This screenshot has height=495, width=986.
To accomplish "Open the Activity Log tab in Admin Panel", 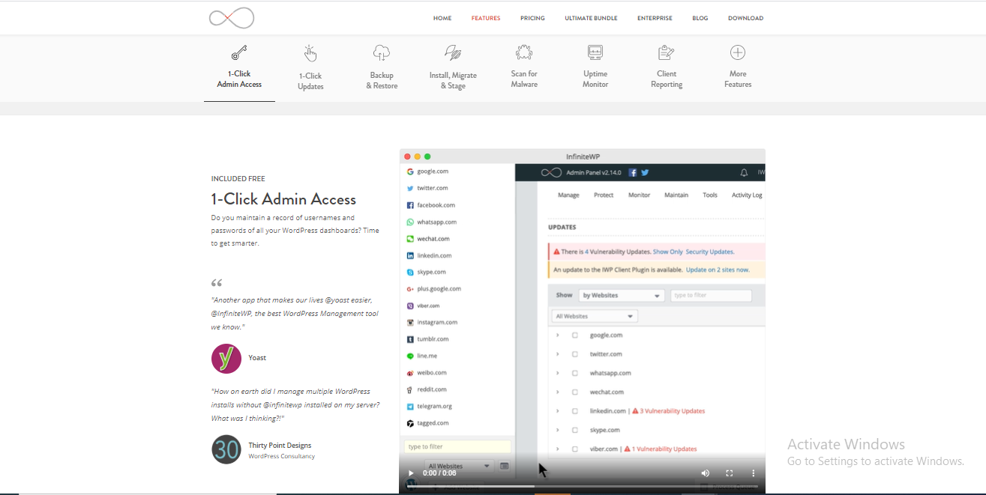I will (747, 195).
